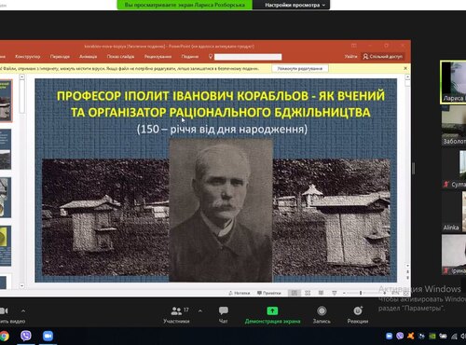Click the professor portrait photo on slide
This screenshot has width=466, height=345.
(x=221, y=211)
